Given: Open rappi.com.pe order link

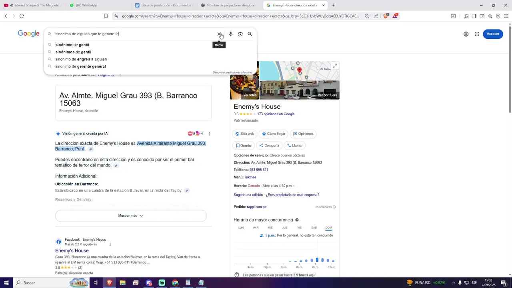Looking at the screenshot, I should tap(257, 207).
